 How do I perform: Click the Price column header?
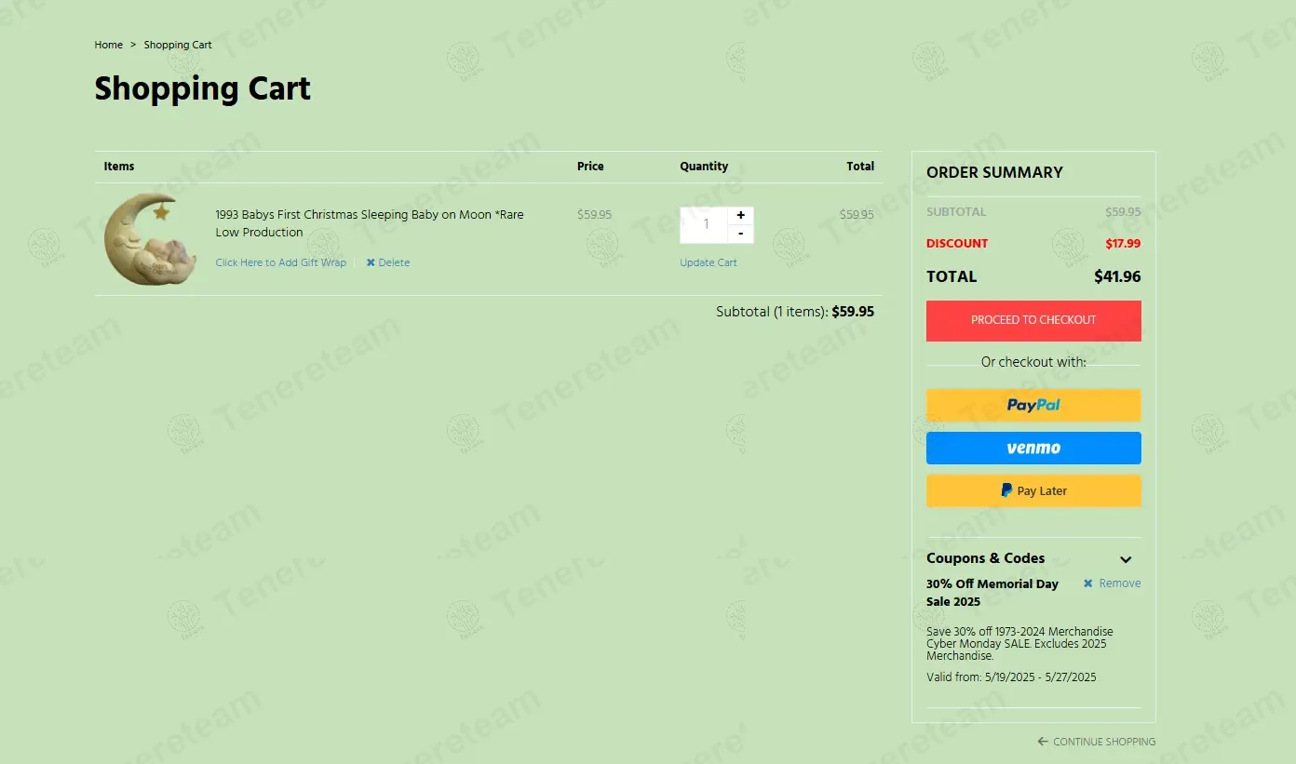click(590, 167)
